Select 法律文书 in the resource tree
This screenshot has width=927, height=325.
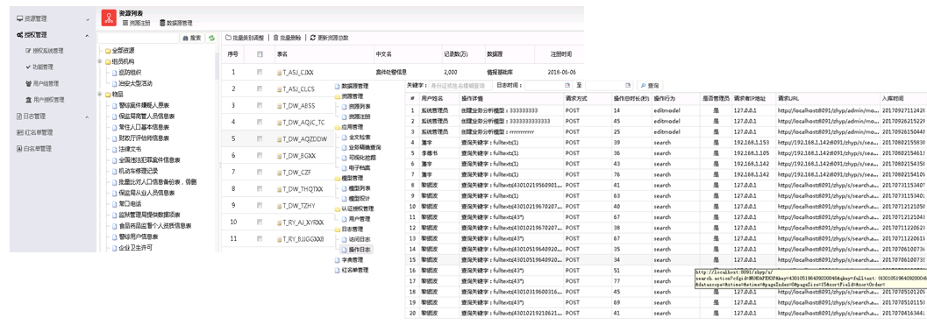click(126, 149)
